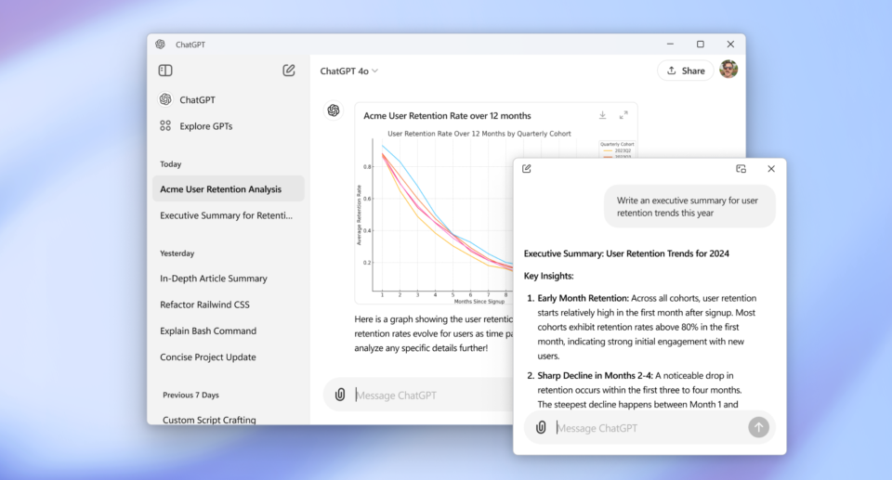Image resolution: width=892 pixels, height=480 pixels.
Task: Open In-Depth Article Summary chat
Action: (229, 279)
